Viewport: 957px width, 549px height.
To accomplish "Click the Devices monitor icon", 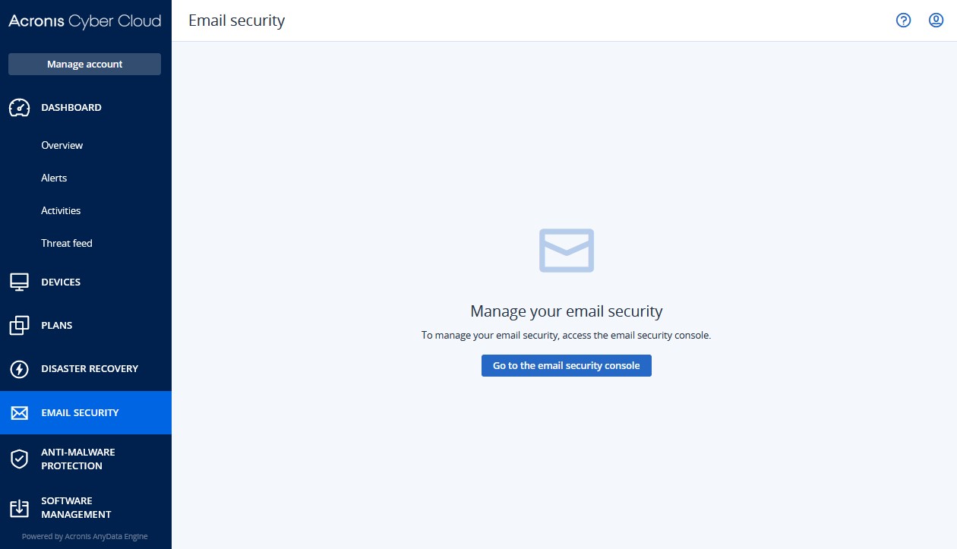I will (x=19, y=282).
